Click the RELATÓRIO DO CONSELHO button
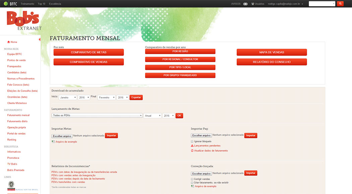 coord(272,62)
